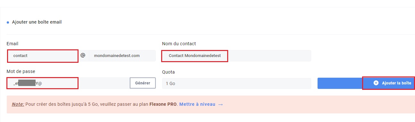Viewport: 415px width, 122px height.
Task: Click into the Mot de passe field
Action: (x=68, y=83)
